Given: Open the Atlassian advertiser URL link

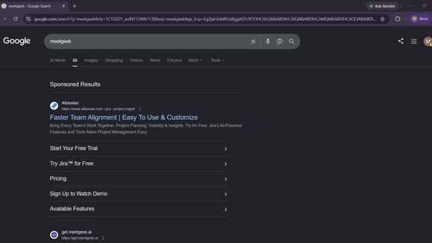Looking at the screenshot, I should point(98,109).
